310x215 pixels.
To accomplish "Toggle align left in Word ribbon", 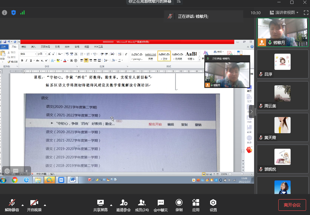I will coord(82,60).
